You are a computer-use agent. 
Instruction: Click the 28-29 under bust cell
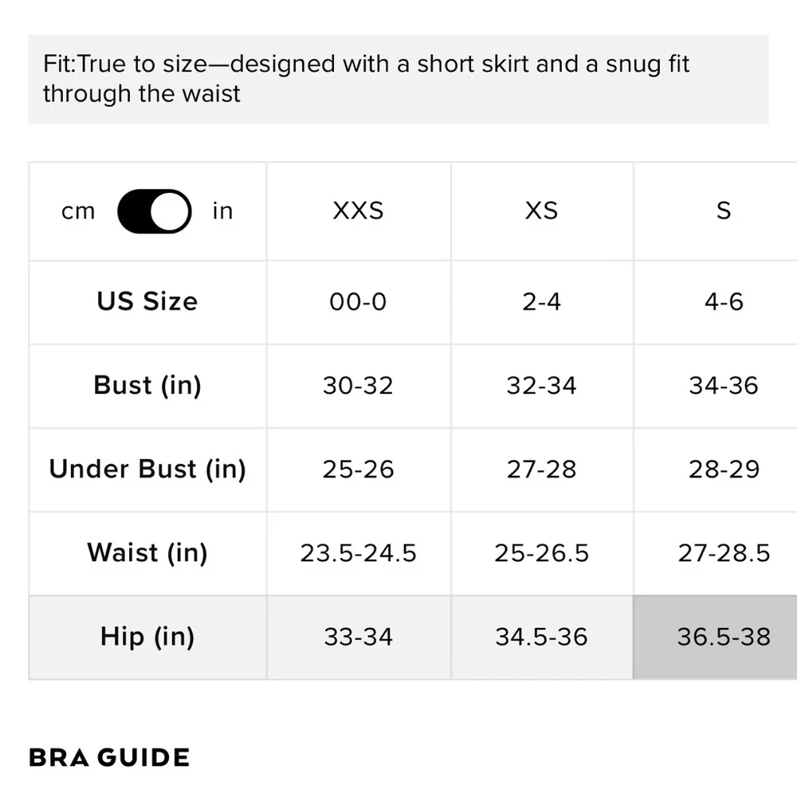coord(723,469)
